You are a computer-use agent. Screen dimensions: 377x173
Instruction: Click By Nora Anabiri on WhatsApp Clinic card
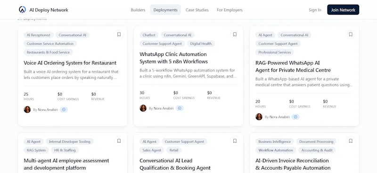161,108
